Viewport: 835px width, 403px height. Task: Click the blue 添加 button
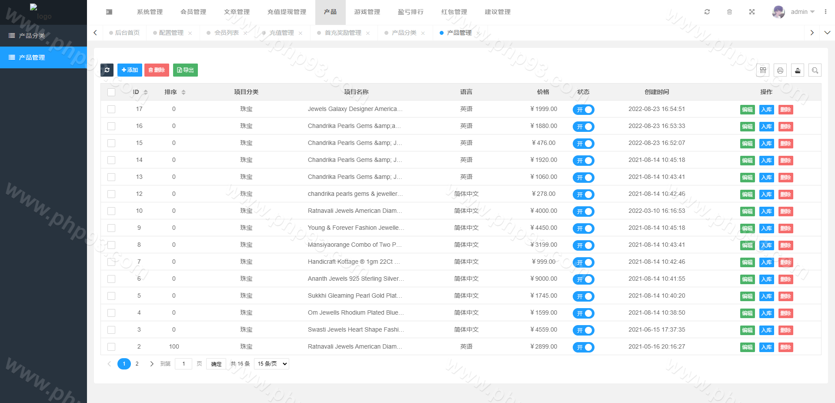pos(130,70)
